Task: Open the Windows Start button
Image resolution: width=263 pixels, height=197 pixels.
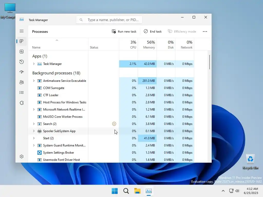Action: [115, 191]
